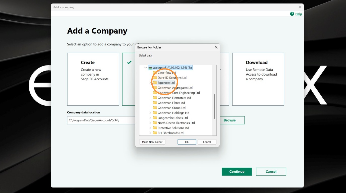Collapse the accounts$ drive tree node
This screenshot has height=193, width=346.
(x=145, y=68)
